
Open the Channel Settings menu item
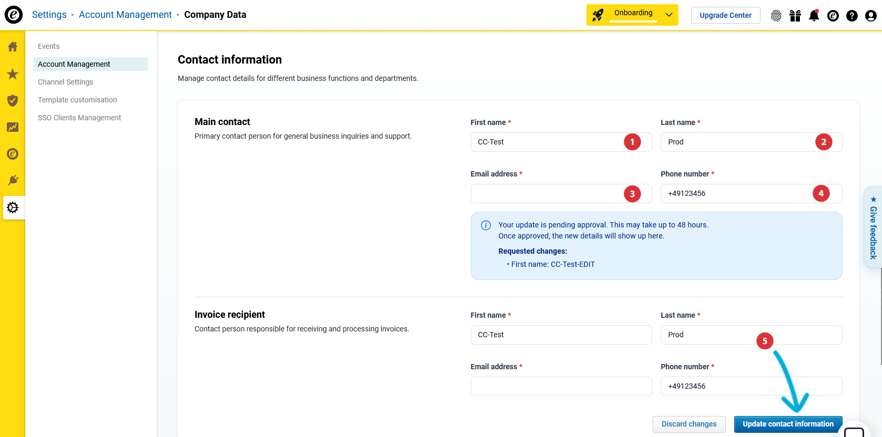coord(65,82)
